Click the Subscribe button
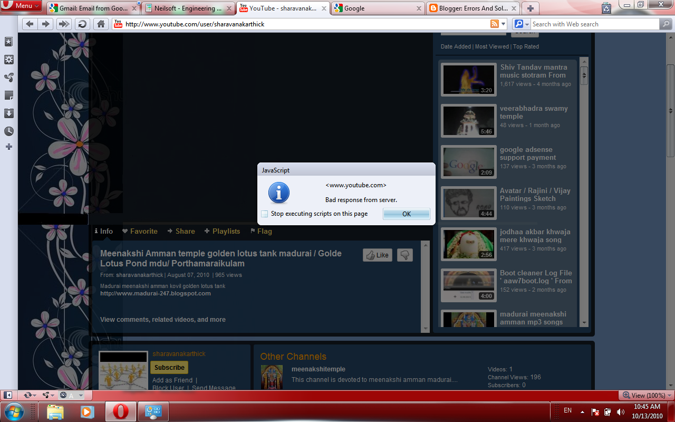The height and width of the screenshot is (422, 675). 169,368
